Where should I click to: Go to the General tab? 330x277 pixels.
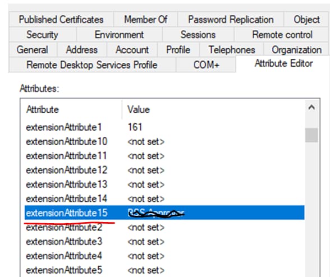[33, 50]
